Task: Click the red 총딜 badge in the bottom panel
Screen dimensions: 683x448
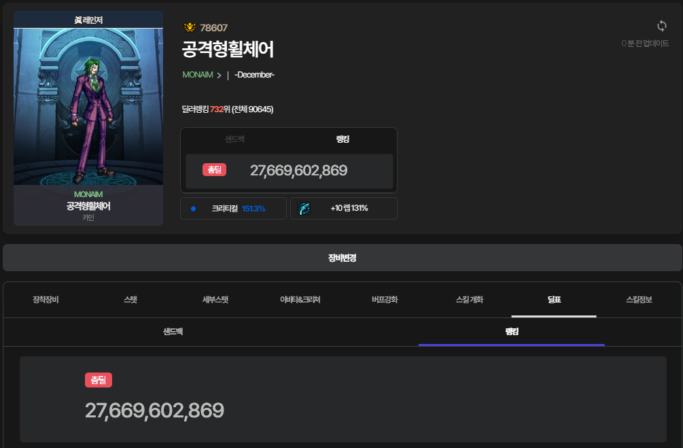Action: coord(98,381)
